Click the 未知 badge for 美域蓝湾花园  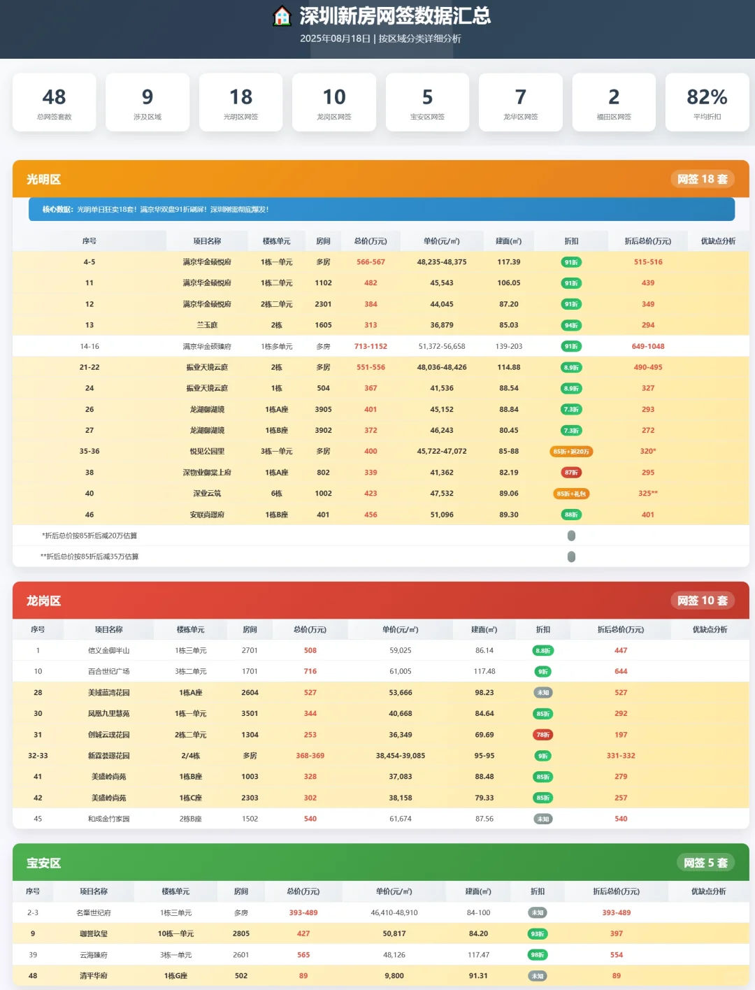click(x=543, y=693)
